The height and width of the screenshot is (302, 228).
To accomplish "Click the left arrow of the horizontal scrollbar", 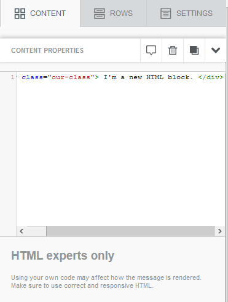I will [x=22, y=231].
